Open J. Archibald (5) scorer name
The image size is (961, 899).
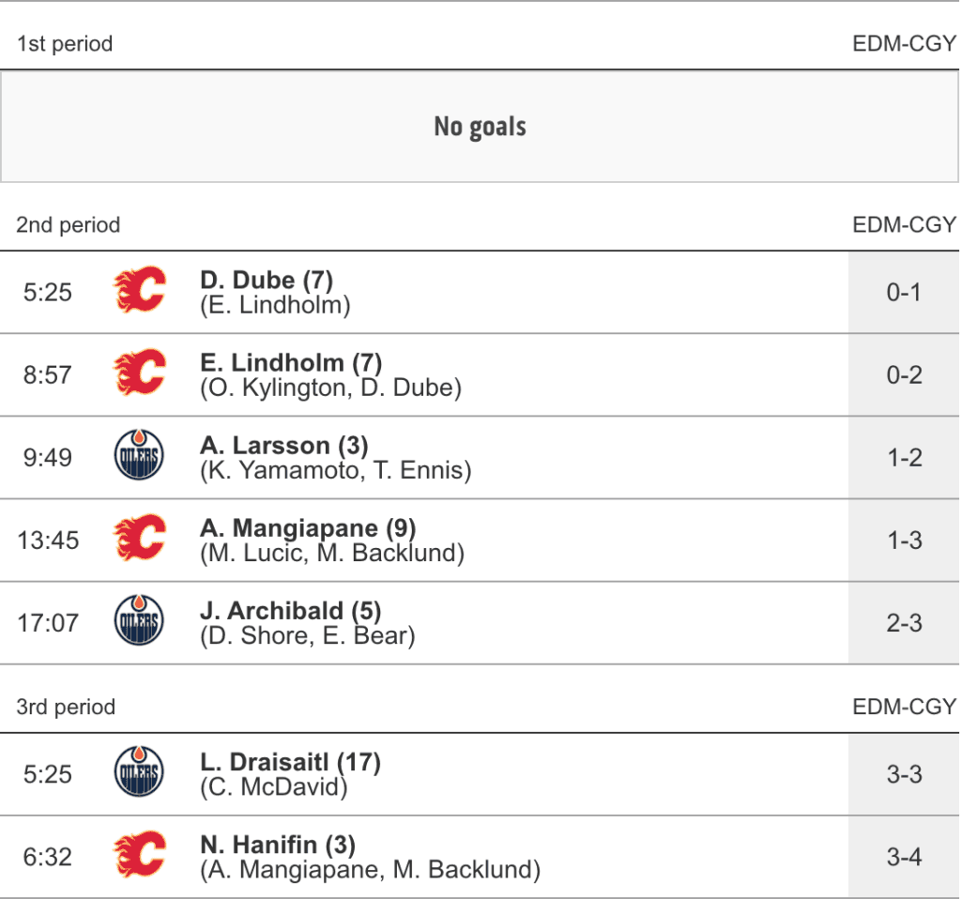pos(290,610)
